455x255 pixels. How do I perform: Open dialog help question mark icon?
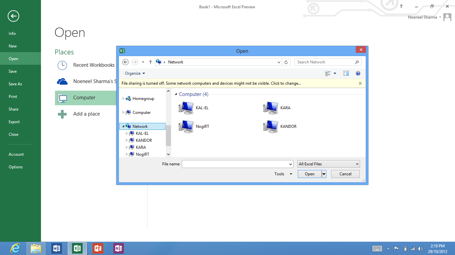(x=358, y=73)
